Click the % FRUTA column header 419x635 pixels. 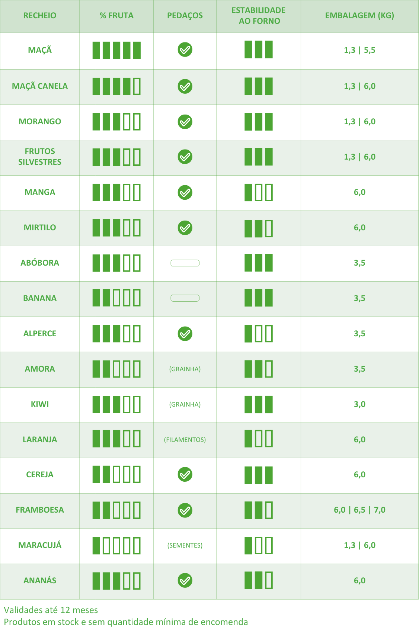click(116, 16)
